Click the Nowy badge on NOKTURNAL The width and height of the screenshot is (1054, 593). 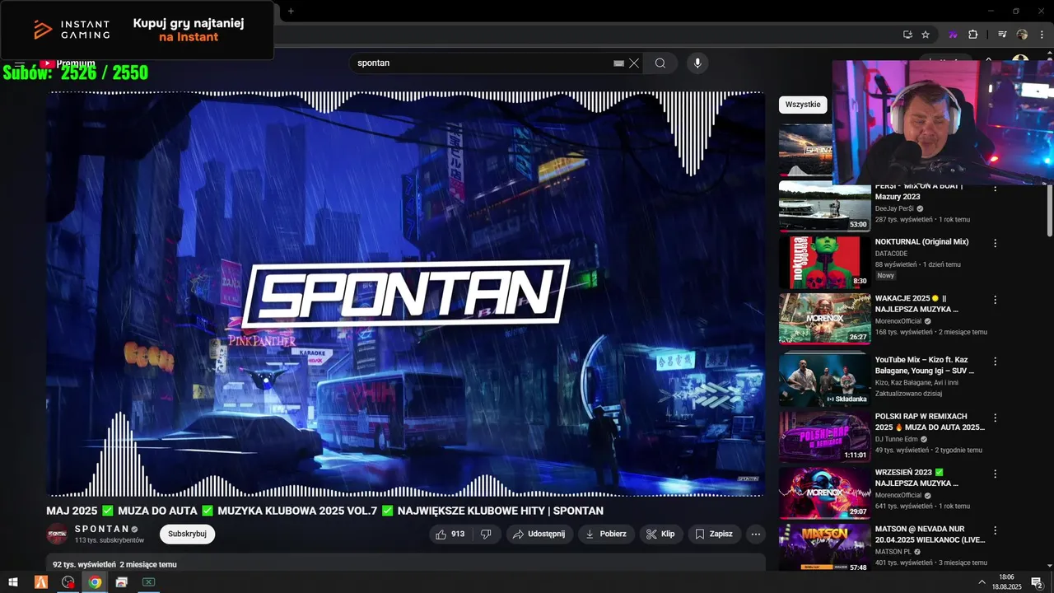coord(886,276)
